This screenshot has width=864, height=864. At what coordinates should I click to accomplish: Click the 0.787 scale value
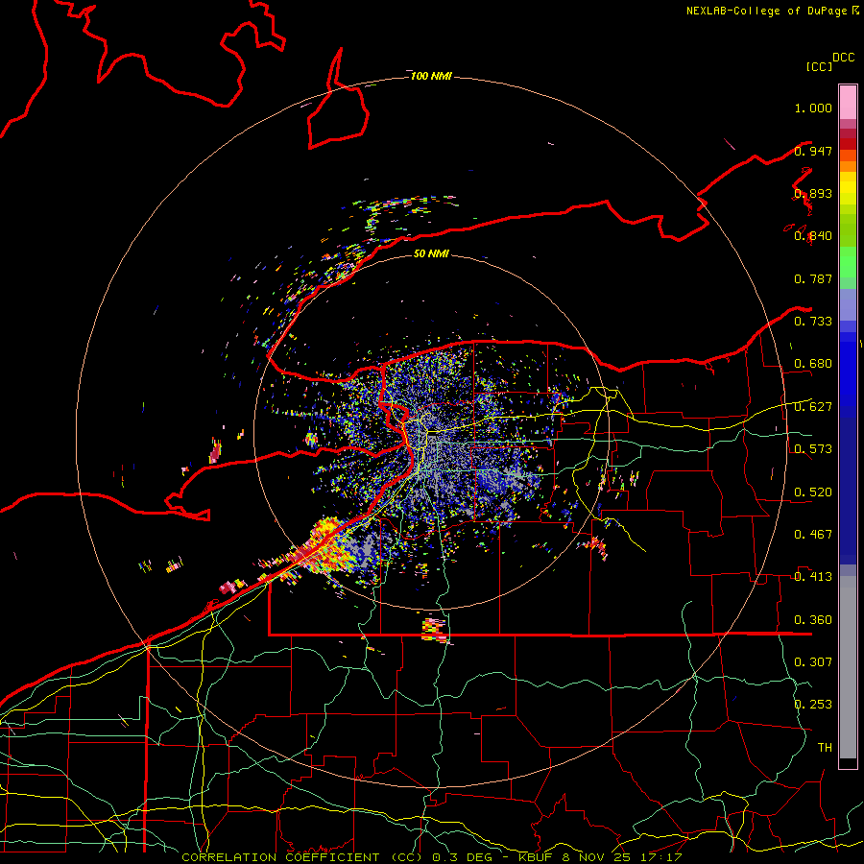pyautogui.click(x=813, y=278)
